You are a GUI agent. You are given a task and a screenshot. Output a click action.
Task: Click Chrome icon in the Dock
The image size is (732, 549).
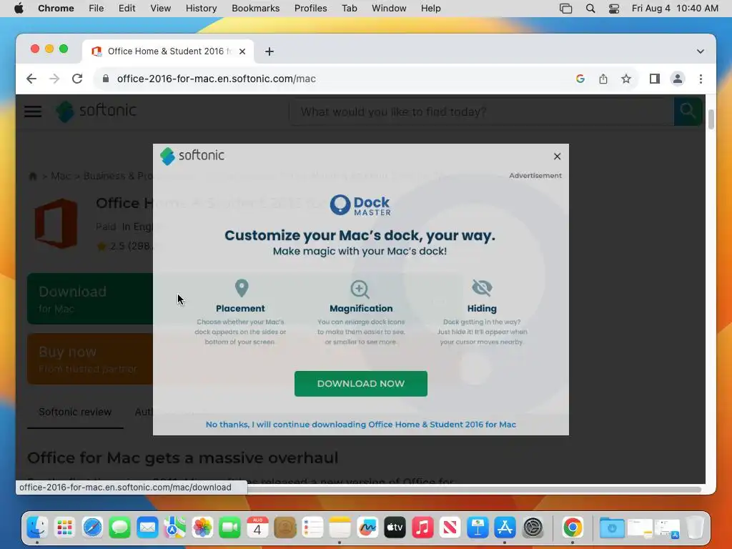point(573,528)
